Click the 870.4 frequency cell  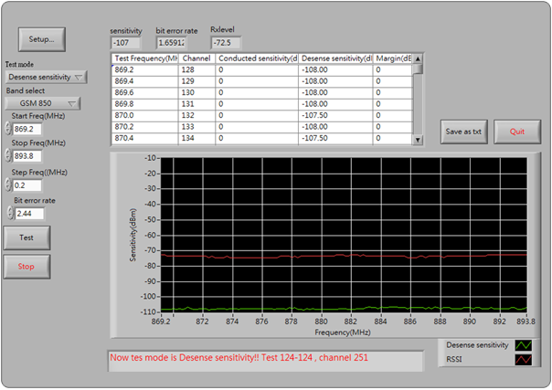coord(145,138)
